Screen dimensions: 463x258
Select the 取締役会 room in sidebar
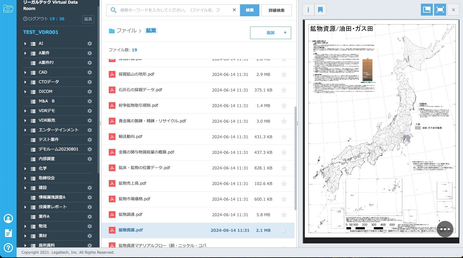click(x=46, y=178)
